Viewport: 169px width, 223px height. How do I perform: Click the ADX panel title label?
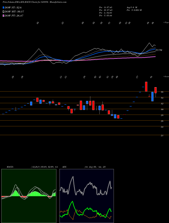tap(65, 167)
